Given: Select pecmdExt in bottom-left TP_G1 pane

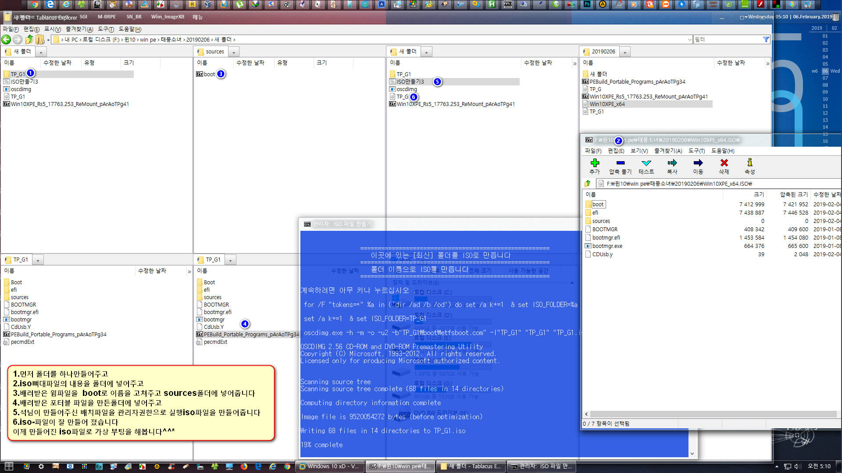Looking at the screenshot, I should click(22, 342).
